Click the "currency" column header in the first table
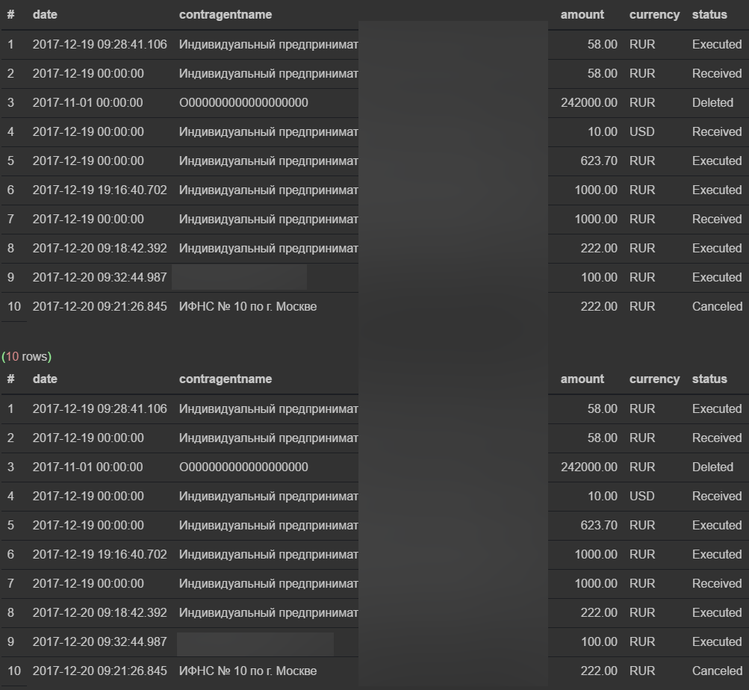The height and width of the screenshot is (690, 749). tap(654, 15)
